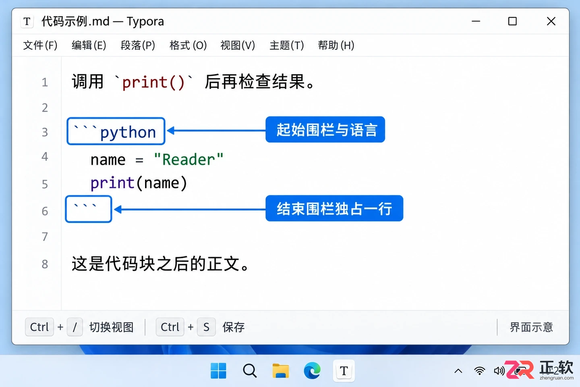The height and width of the screenshot is (387, 580).
Task: Launch Microsoft Edge from taskbar
Action: tap(312, 370)
